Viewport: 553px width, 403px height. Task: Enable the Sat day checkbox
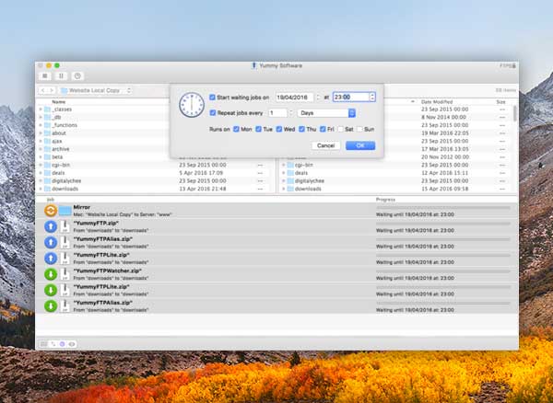point(341,129)
